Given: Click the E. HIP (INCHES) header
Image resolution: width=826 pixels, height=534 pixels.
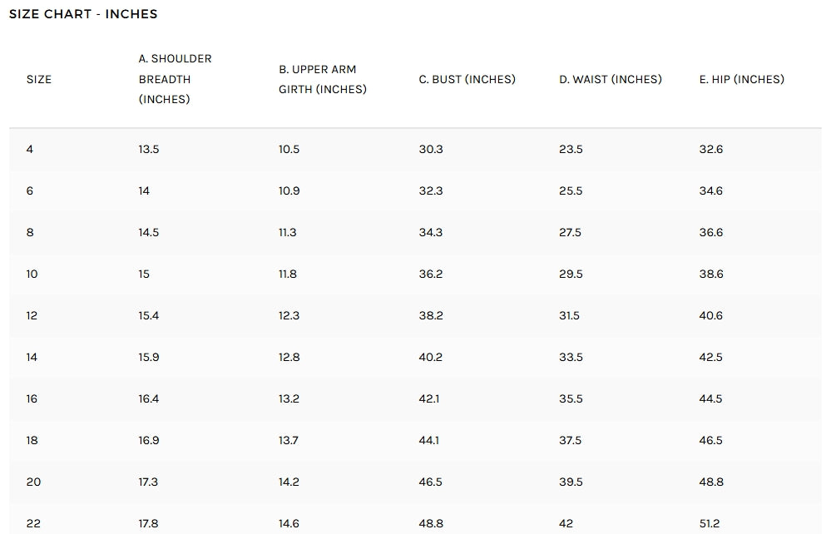Looking at the screenshot, I should 742,80.
